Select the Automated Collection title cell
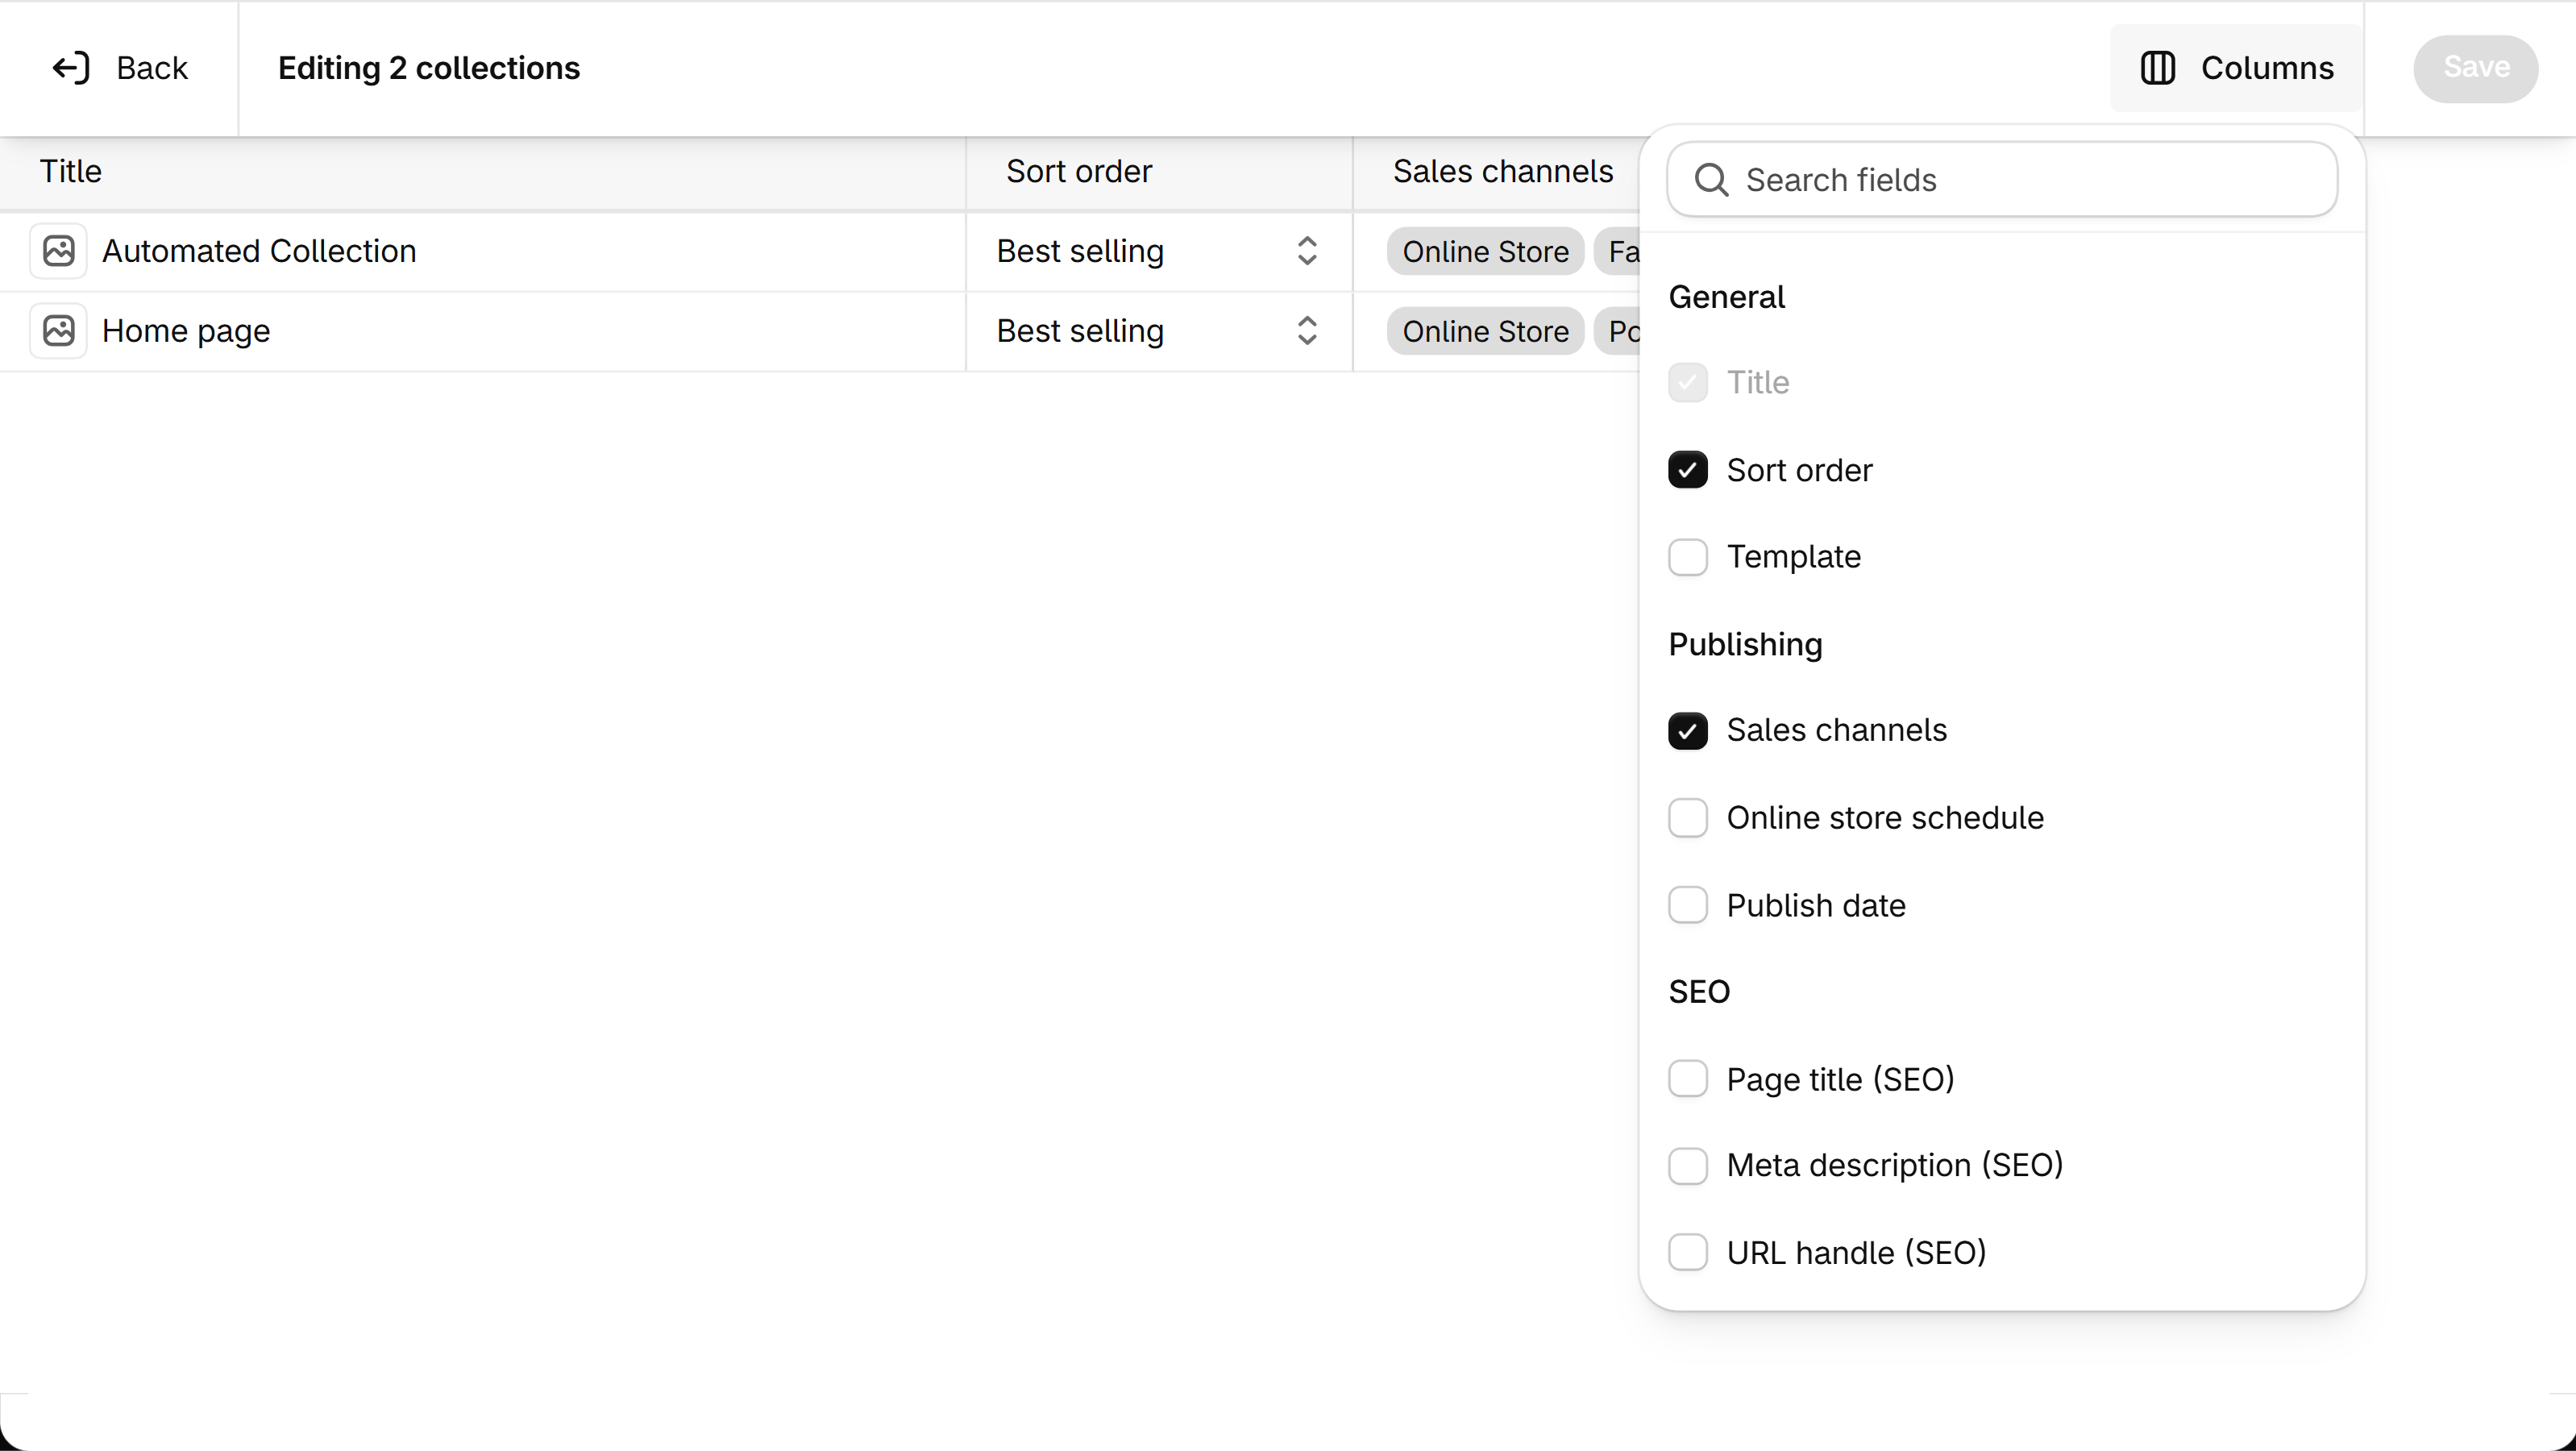 [x=483, y=251]
